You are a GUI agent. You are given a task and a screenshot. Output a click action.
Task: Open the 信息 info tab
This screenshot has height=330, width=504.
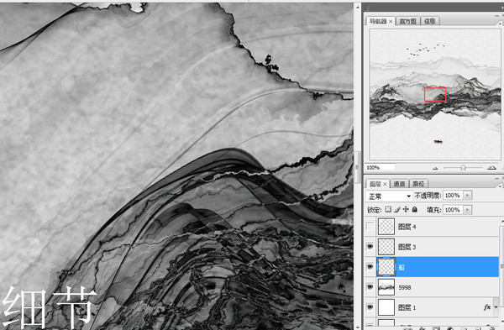430,21
